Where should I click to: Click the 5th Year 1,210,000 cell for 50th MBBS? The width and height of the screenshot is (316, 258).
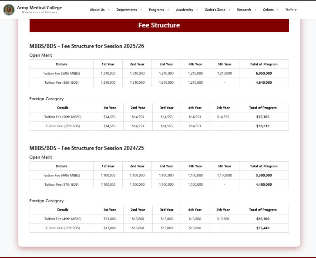pyautogui.click(x=225, y=73)
